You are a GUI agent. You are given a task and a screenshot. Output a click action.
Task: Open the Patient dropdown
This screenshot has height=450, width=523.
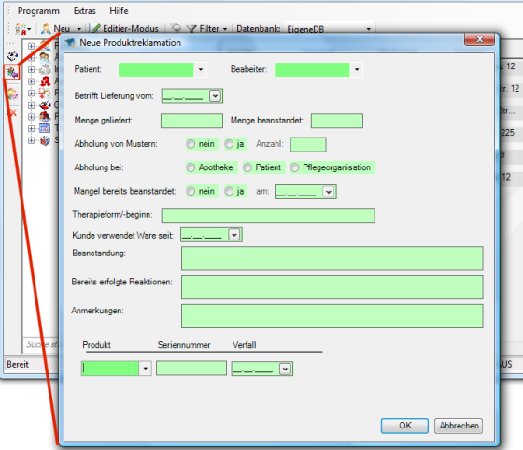201,69
